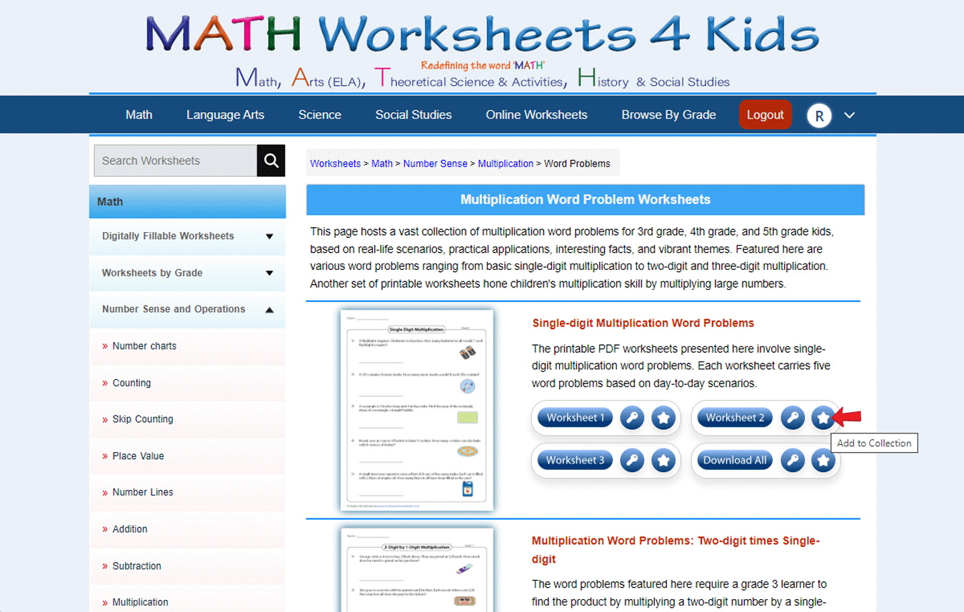Open answer key icon for Worksheet 1

pos(632,418)
